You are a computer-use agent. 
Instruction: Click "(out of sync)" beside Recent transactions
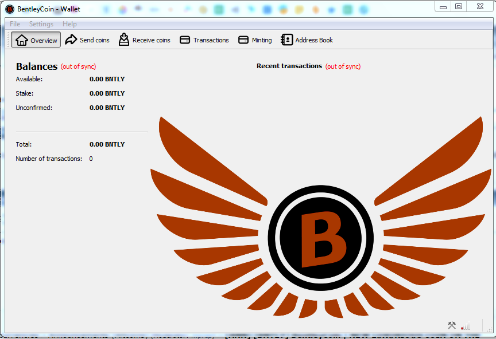click(x=343, y=66)
